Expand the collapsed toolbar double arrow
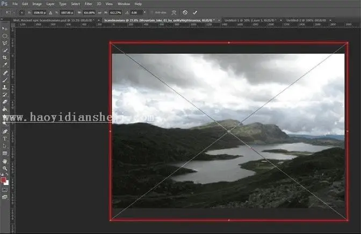Viewport: 361px width, 234px height. [x=2, y=19]
